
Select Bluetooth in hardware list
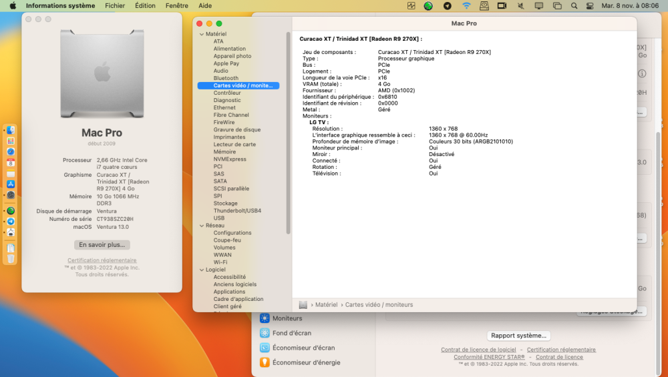tap(226, 78)
